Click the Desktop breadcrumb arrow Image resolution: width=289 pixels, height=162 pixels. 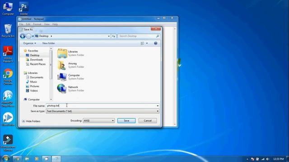tap(51, 36)
